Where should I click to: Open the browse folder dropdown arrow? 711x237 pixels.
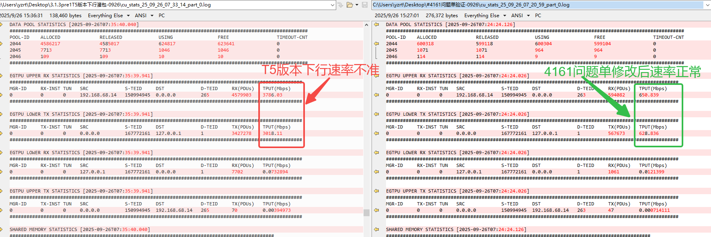(x=357, y=5)
